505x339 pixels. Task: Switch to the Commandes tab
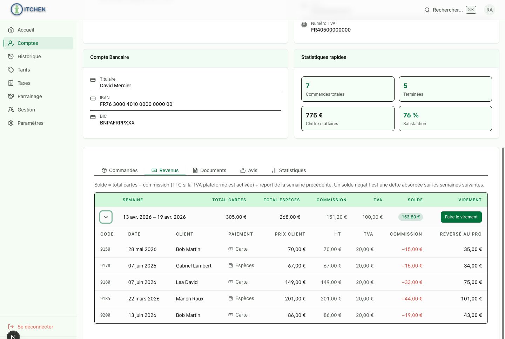120,170
